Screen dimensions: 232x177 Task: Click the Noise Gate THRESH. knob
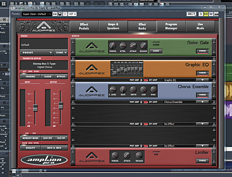113,46
